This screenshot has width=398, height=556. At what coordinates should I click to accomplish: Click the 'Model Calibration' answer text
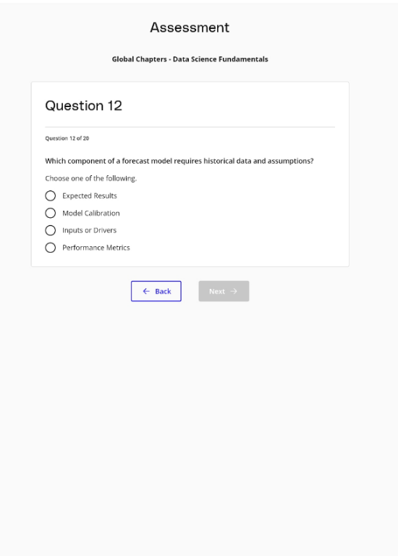(91, 213)
